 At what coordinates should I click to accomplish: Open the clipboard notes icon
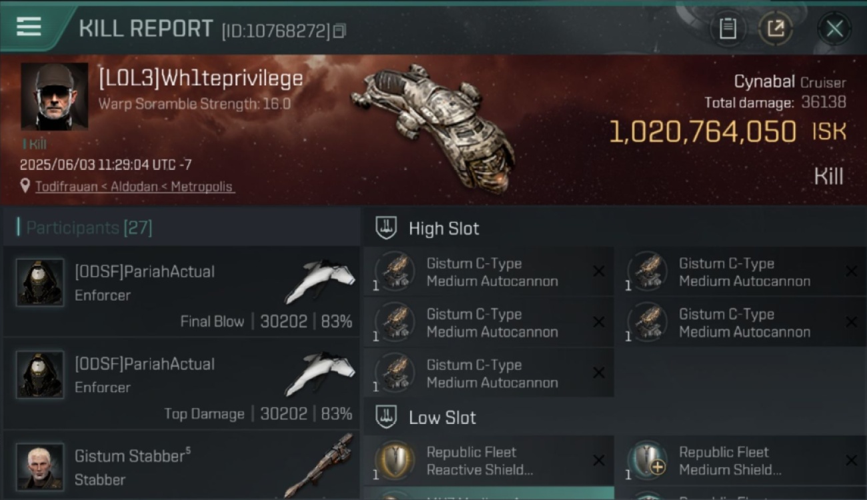click(x=728, y=29)
